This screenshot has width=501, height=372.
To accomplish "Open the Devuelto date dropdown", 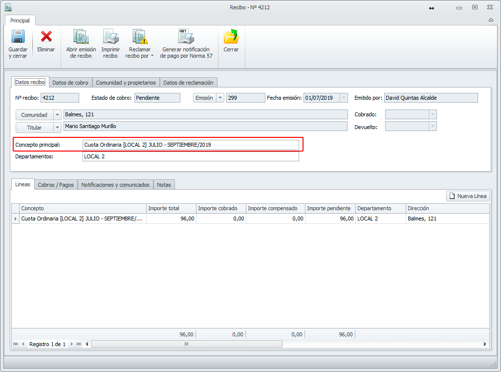I will (x=433, y=126).
